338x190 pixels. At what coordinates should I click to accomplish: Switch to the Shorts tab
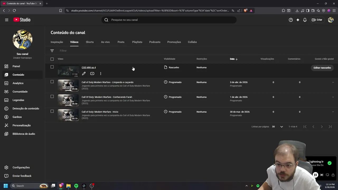(x=90, y=42)
